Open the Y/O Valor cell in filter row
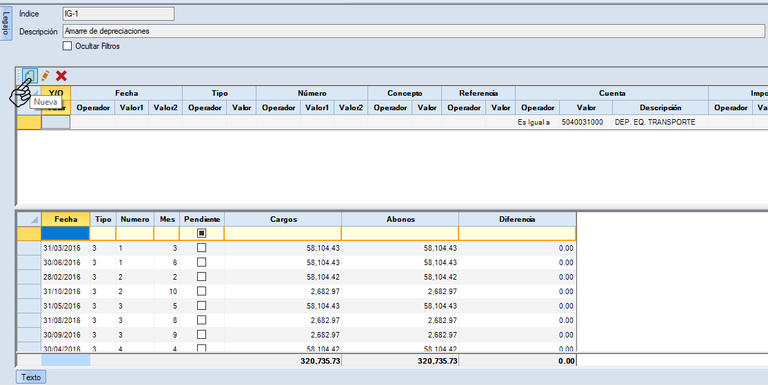This screenshot has height=385, width=768. click(56, 123)
